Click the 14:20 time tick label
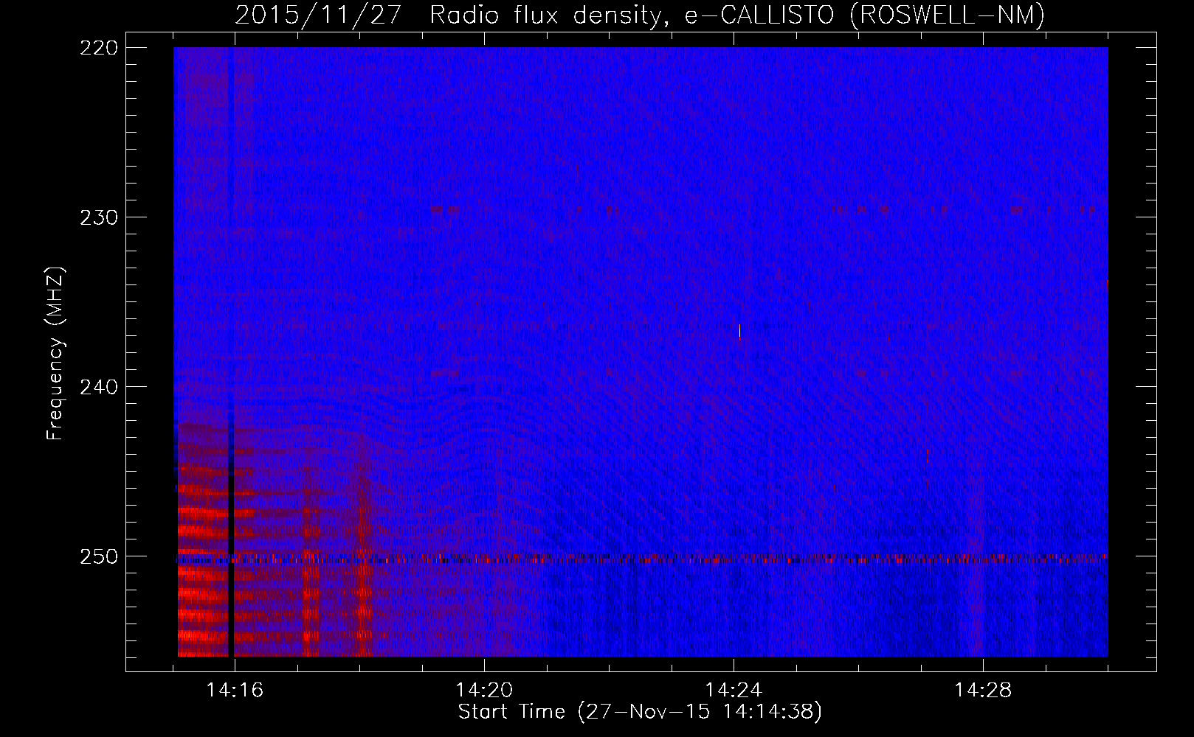 [x=484, y=691]
